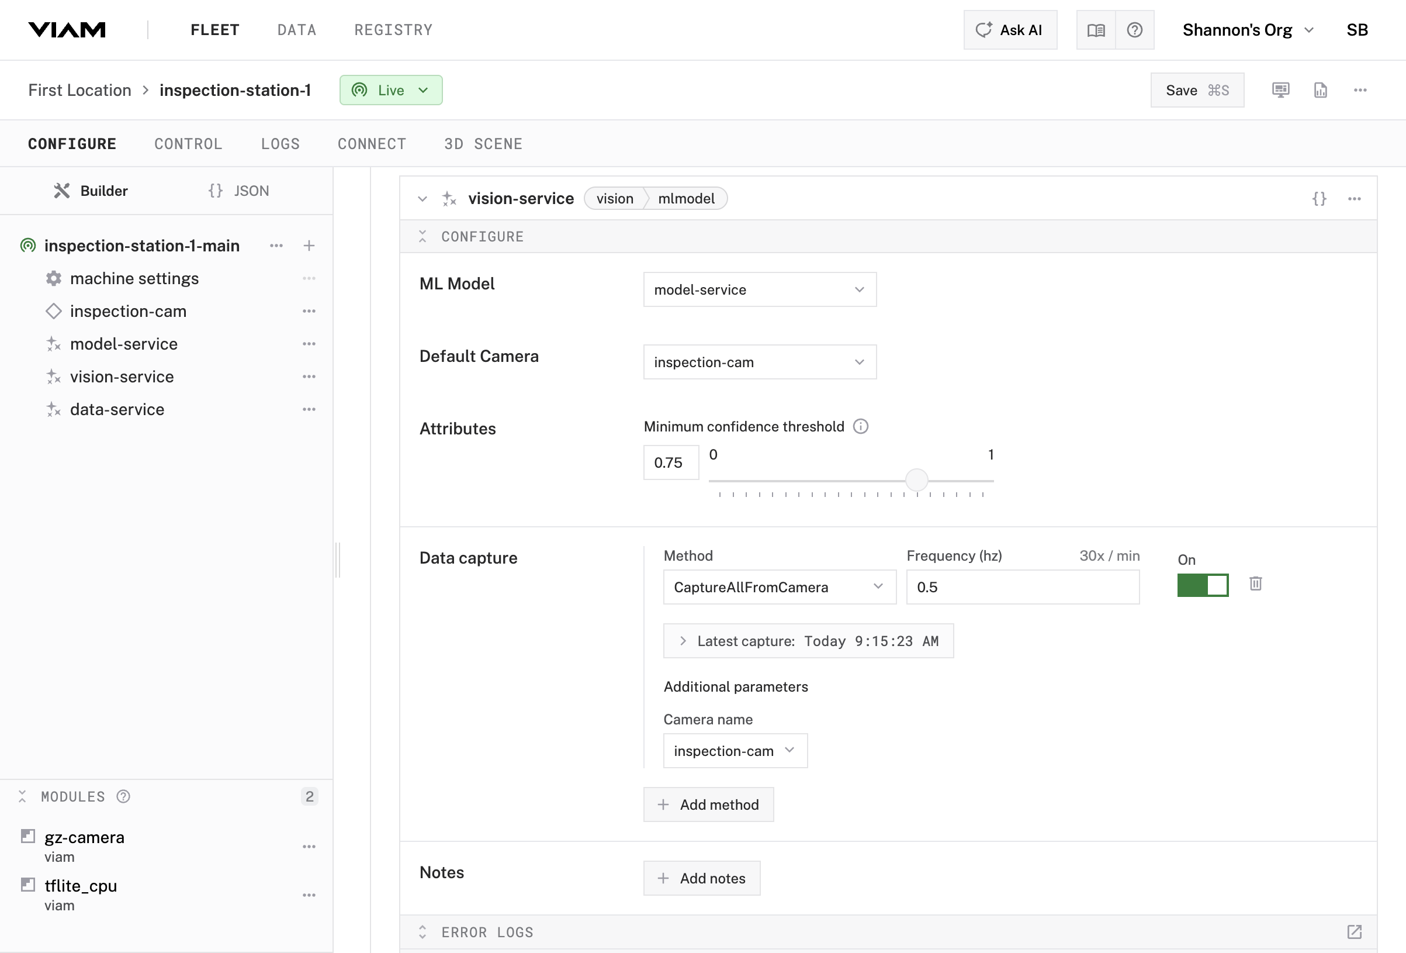
Task: Click info icon beside Minimum confidence threshold
Action: [x=860, y=426]
